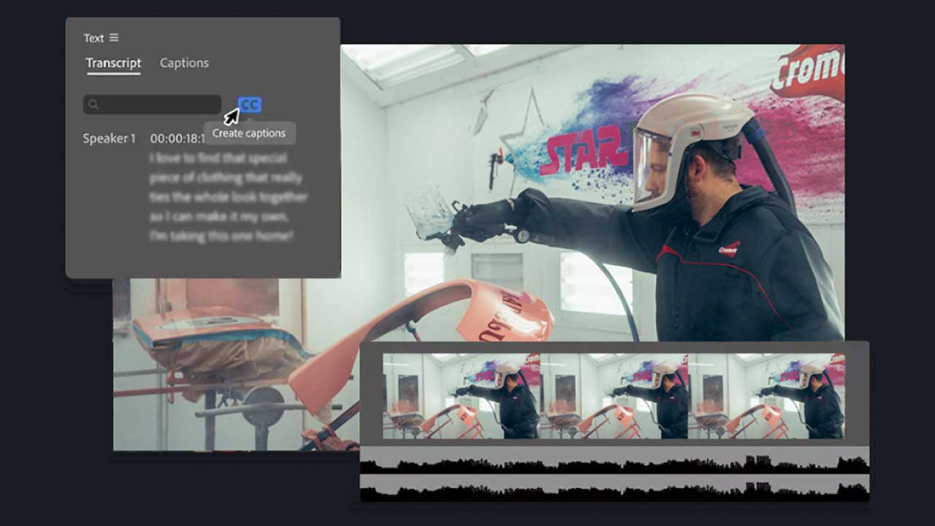Click the blue CC create captions icon

(250, 105)
